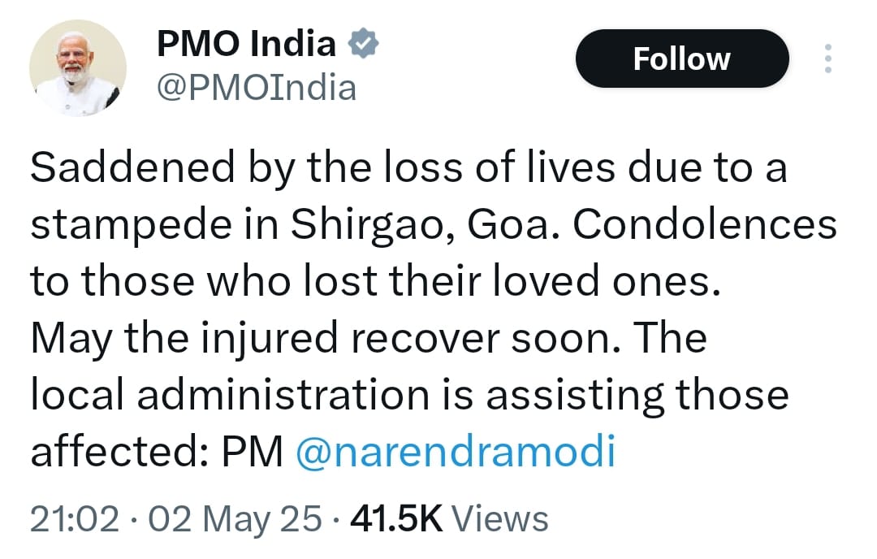The image size is (877, 559).
Task: Click the word stampede in the tweet
Action: click(x=132, y=227)
